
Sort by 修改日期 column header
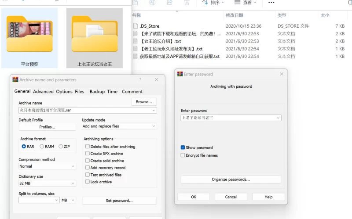click(235, 15)
